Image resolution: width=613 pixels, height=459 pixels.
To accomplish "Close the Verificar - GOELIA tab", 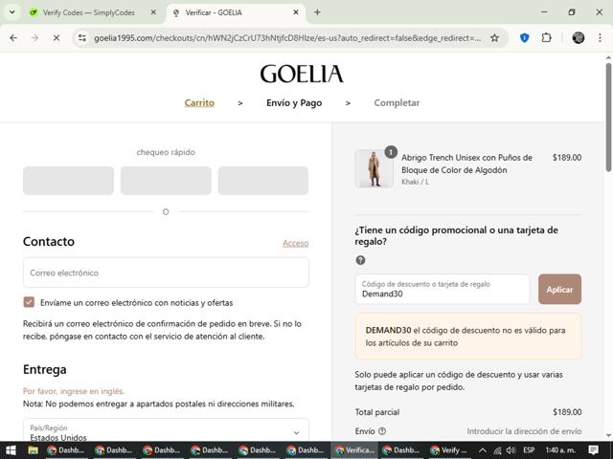I will (296, 12).
